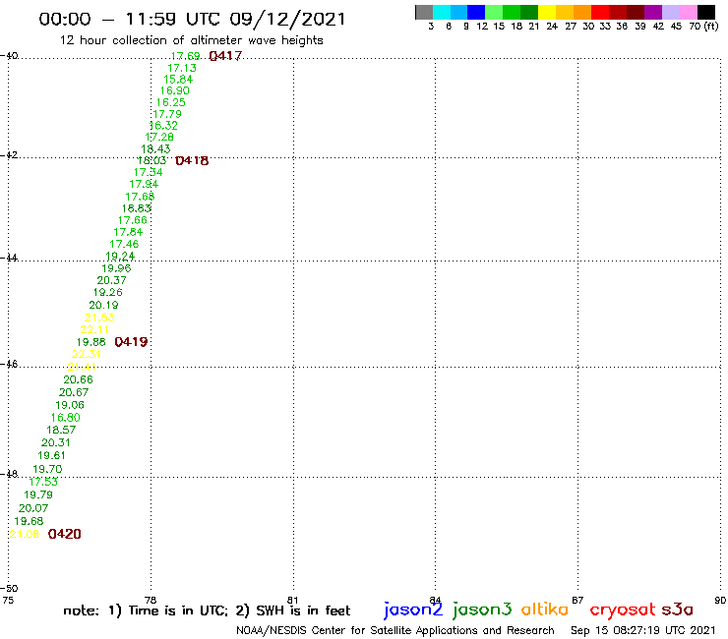728x639 pixels.
Task: Click the subtitle '12 hour collection of altimeter wave heights'
Action: pyautogui.click(x=191, y=40)
